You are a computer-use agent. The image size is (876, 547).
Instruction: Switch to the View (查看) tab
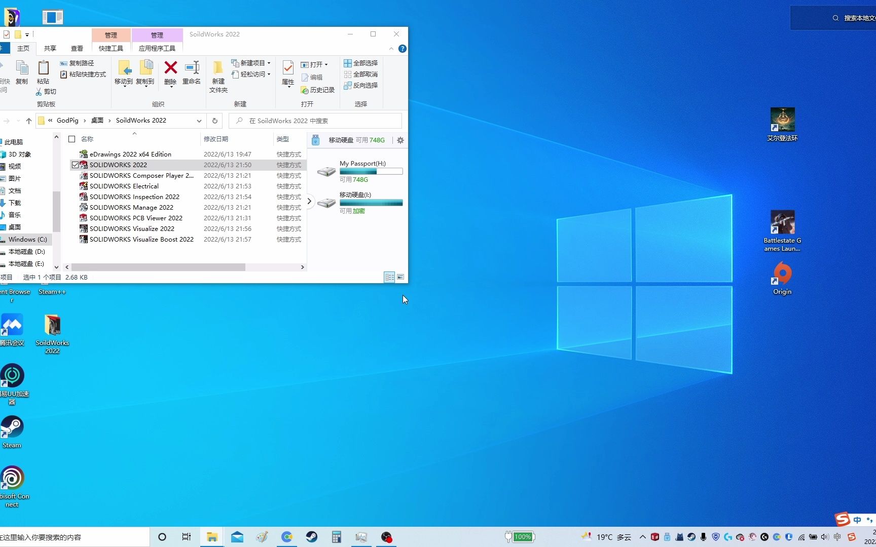(x=77, y=49)
